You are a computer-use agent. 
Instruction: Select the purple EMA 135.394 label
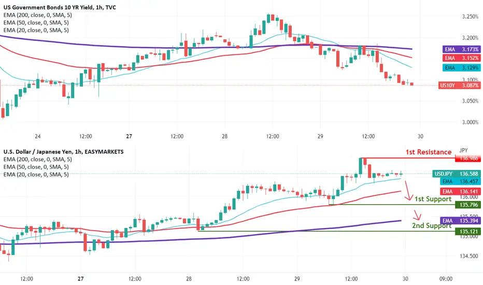461,221
